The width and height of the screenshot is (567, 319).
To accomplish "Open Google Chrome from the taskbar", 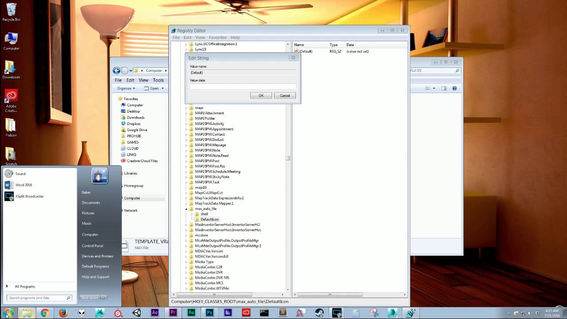I will [x=44, y=313].
